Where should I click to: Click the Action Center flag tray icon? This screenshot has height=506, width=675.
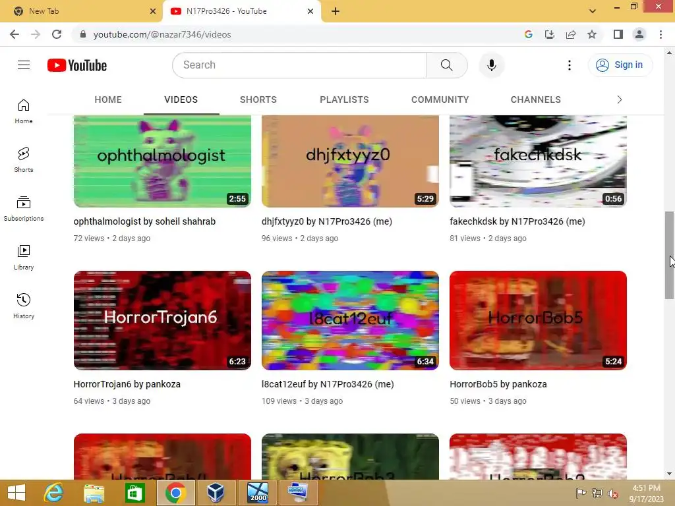coord(581,493)
